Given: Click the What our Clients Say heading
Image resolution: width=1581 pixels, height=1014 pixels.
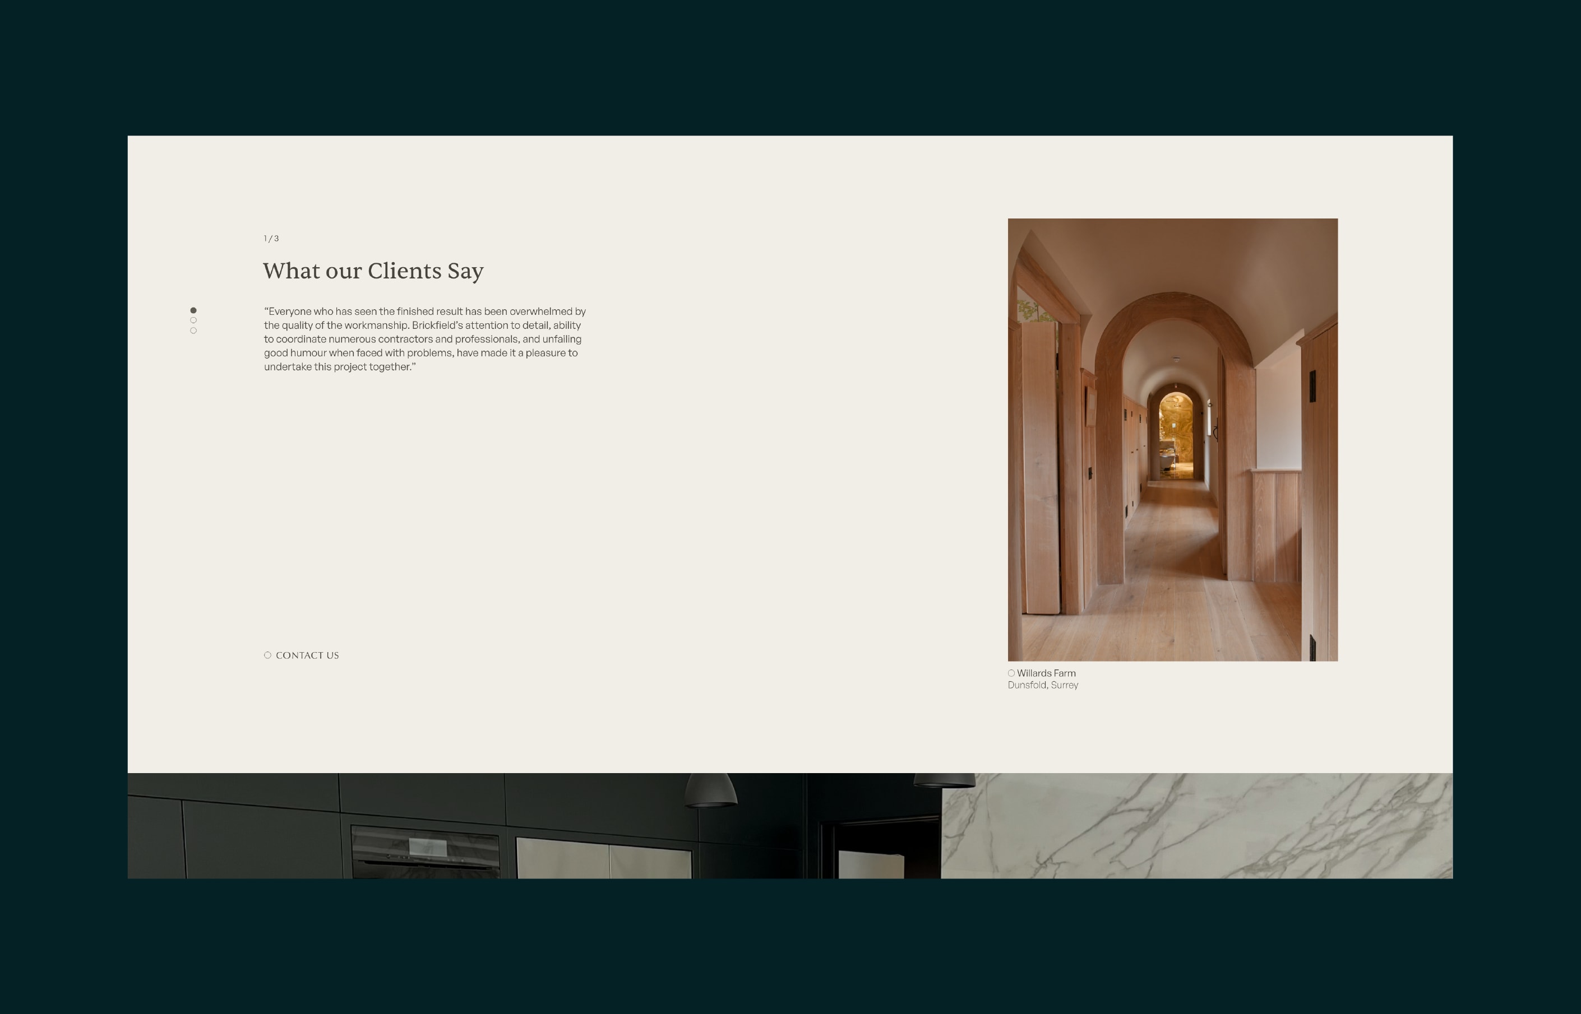Looking at the screenshot, I should tap(373, 271).
